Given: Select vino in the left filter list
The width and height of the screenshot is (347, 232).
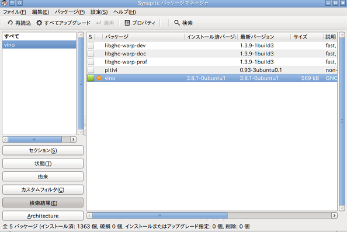Looking at the screenshot, I should [39, 45].
